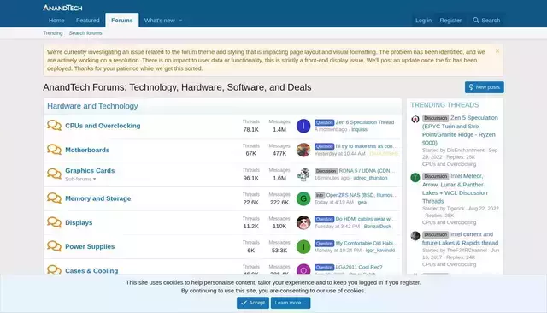Screen dimensions: 547x313
Task: Open the Motherboards forum
Action: (87, 150)
